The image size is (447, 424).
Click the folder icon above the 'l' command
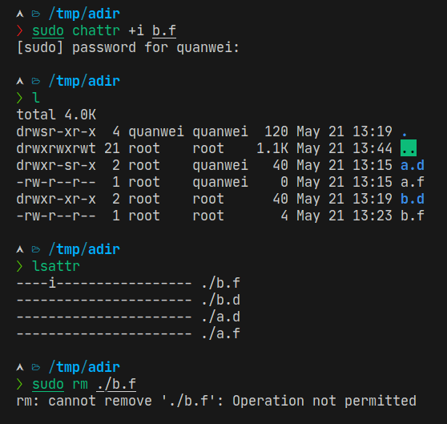36,81
